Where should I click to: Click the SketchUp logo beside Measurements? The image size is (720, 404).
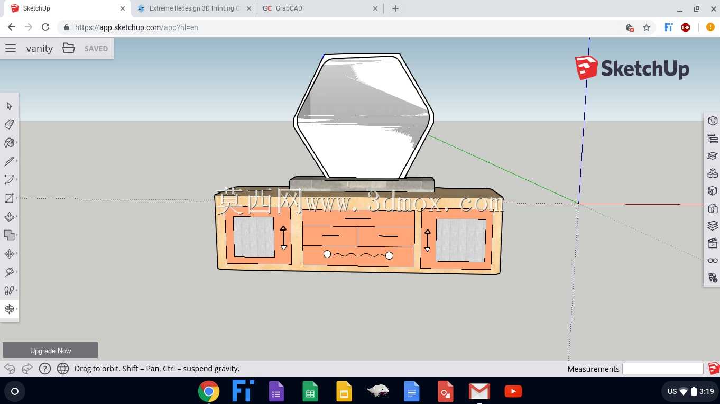pyautogui.click(x=714, y=369)
